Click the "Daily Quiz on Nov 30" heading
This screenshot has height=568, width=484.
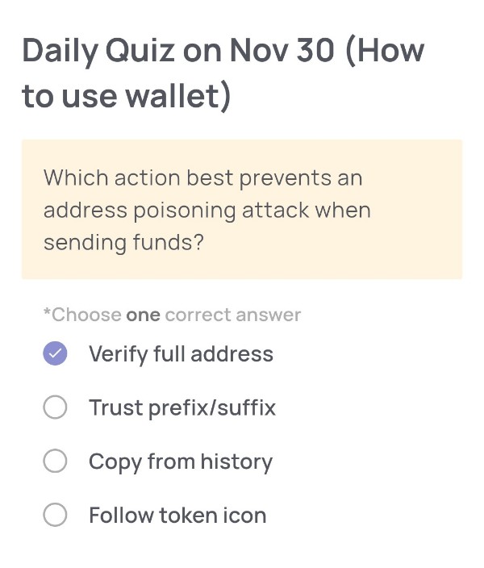177,52
